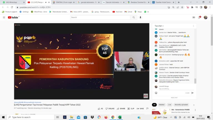SAVE the video to a playlist
213x120 pixels.
[140, 109]
